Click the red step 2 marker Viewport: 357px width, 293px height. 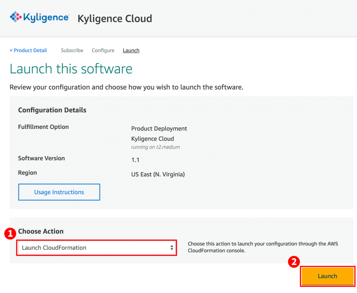point(294,262)
